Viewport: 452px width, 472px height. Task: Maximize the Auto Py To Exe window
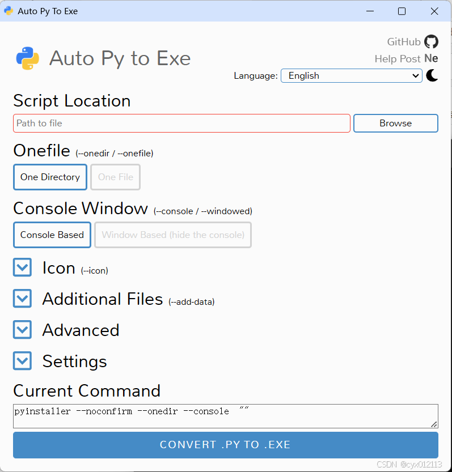(x=402, y=11)
